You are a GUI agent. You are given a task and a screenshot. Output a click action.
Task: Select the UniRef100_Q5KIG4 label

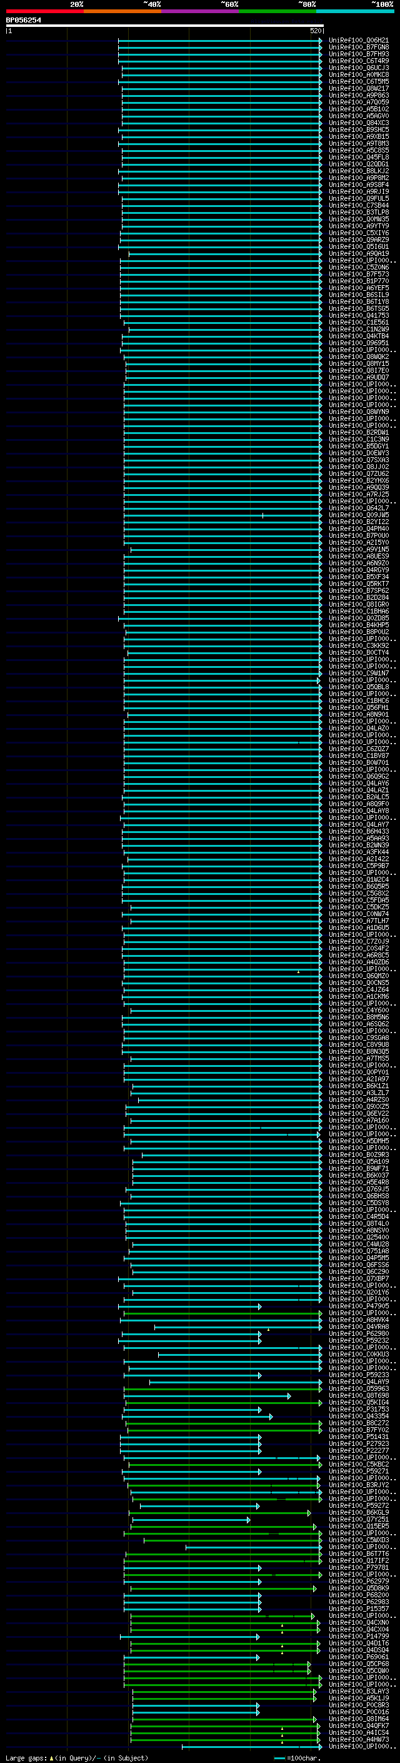359,1402
